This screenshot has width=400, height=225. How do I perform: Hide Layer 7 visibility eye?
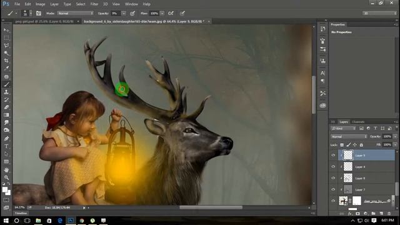point(333,189)
